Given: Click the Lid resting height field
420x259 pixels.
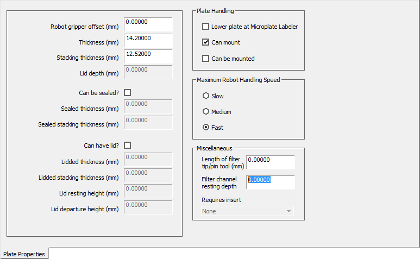Looking at the screenshot, I should (148, 191).
